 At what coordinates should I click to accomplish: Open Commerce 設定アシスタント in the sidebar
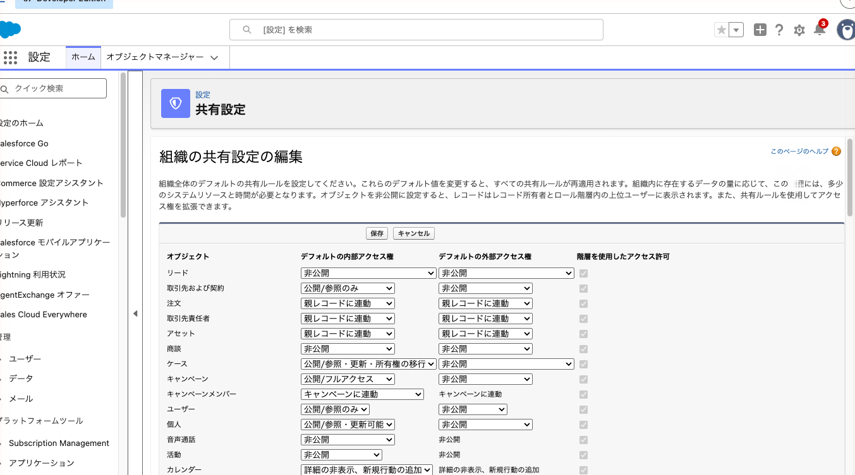(x=52, y=183)
